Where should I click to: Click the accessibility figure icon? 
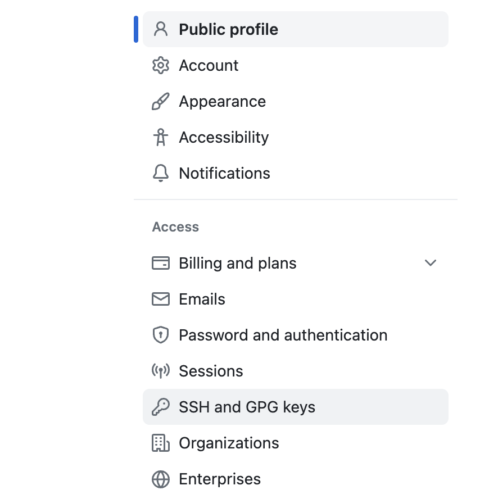(x=161, y=138)
